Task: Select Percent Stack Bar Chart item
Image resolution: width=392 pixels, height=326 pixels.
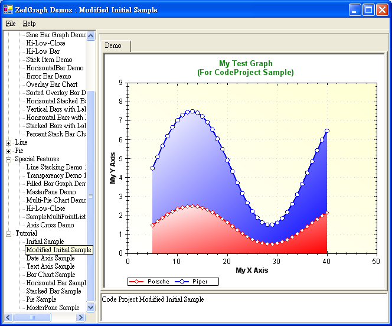Action: tap(55, 133)
